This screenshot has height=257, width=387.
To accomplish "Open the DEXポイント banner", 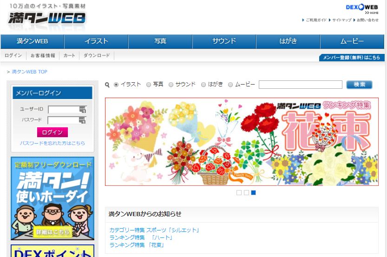I will (52, 251).
